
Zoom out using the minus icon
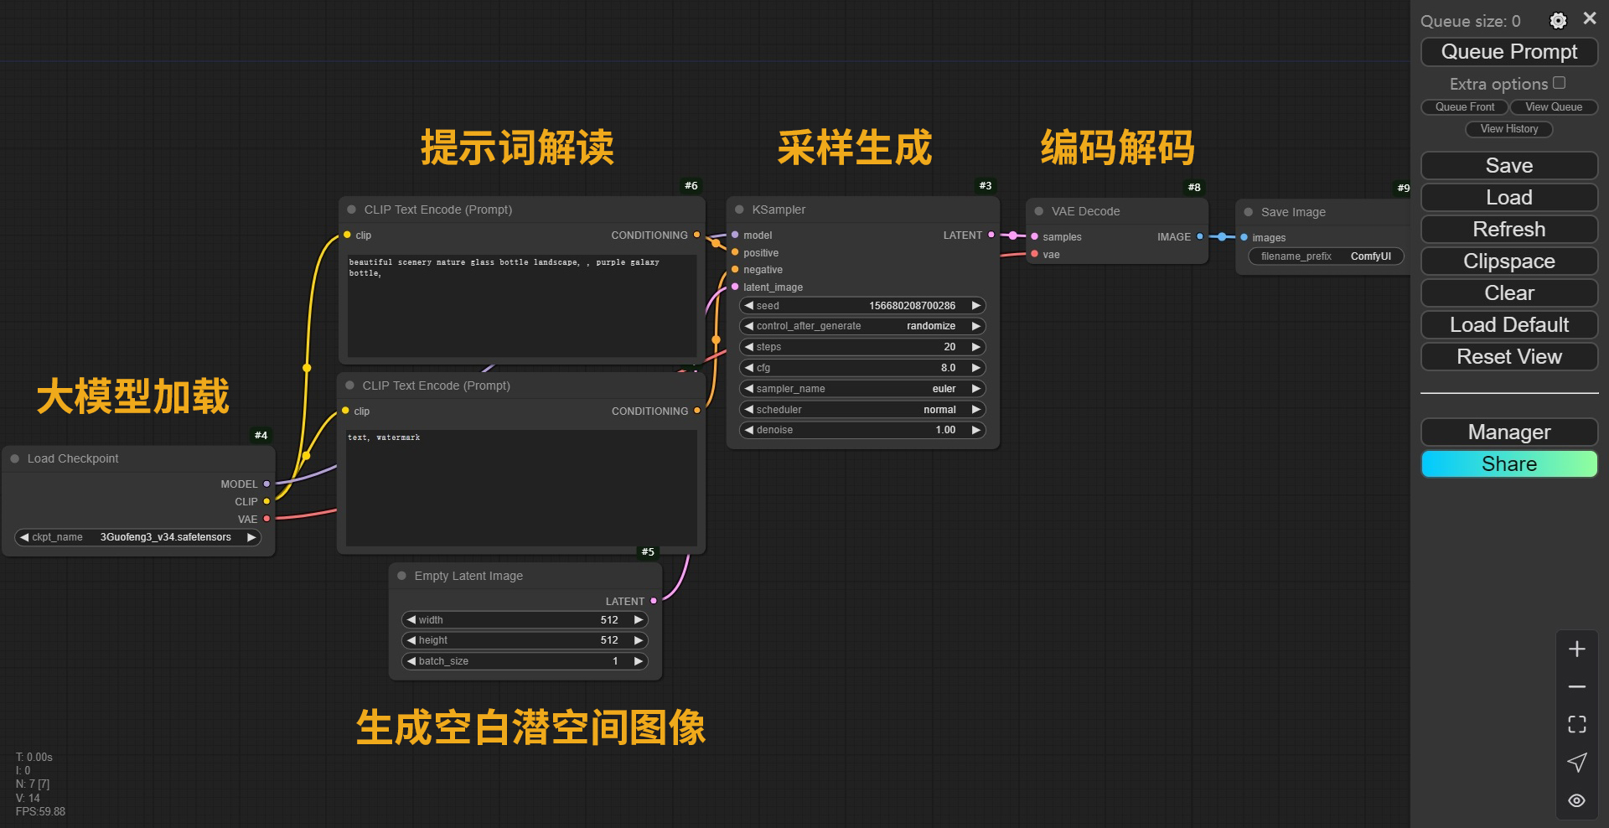coord(1577,686)
